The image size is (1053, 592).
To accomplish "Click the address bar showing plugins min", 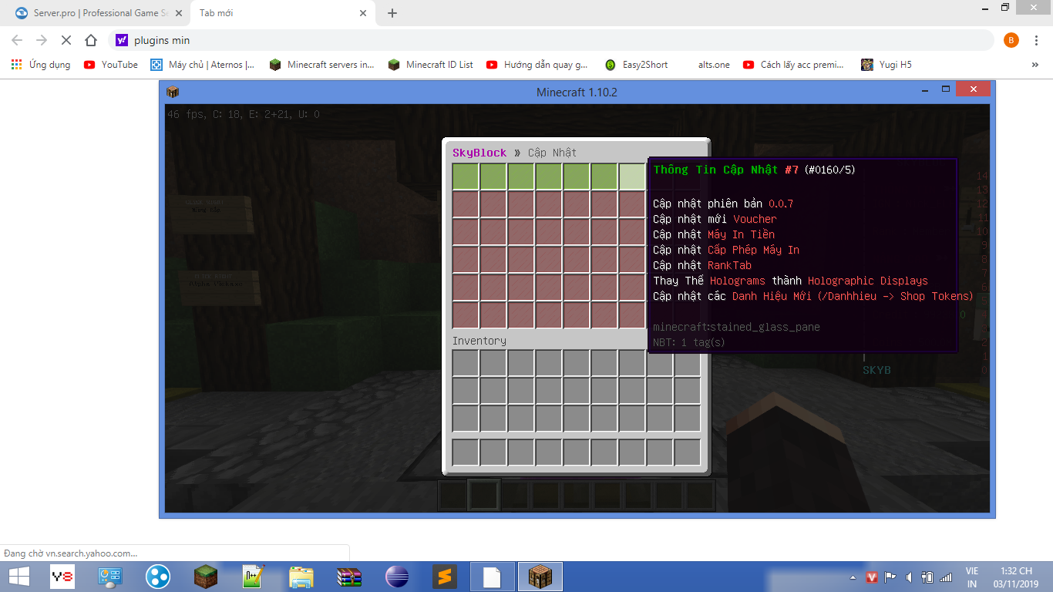I will pos(552,40).
